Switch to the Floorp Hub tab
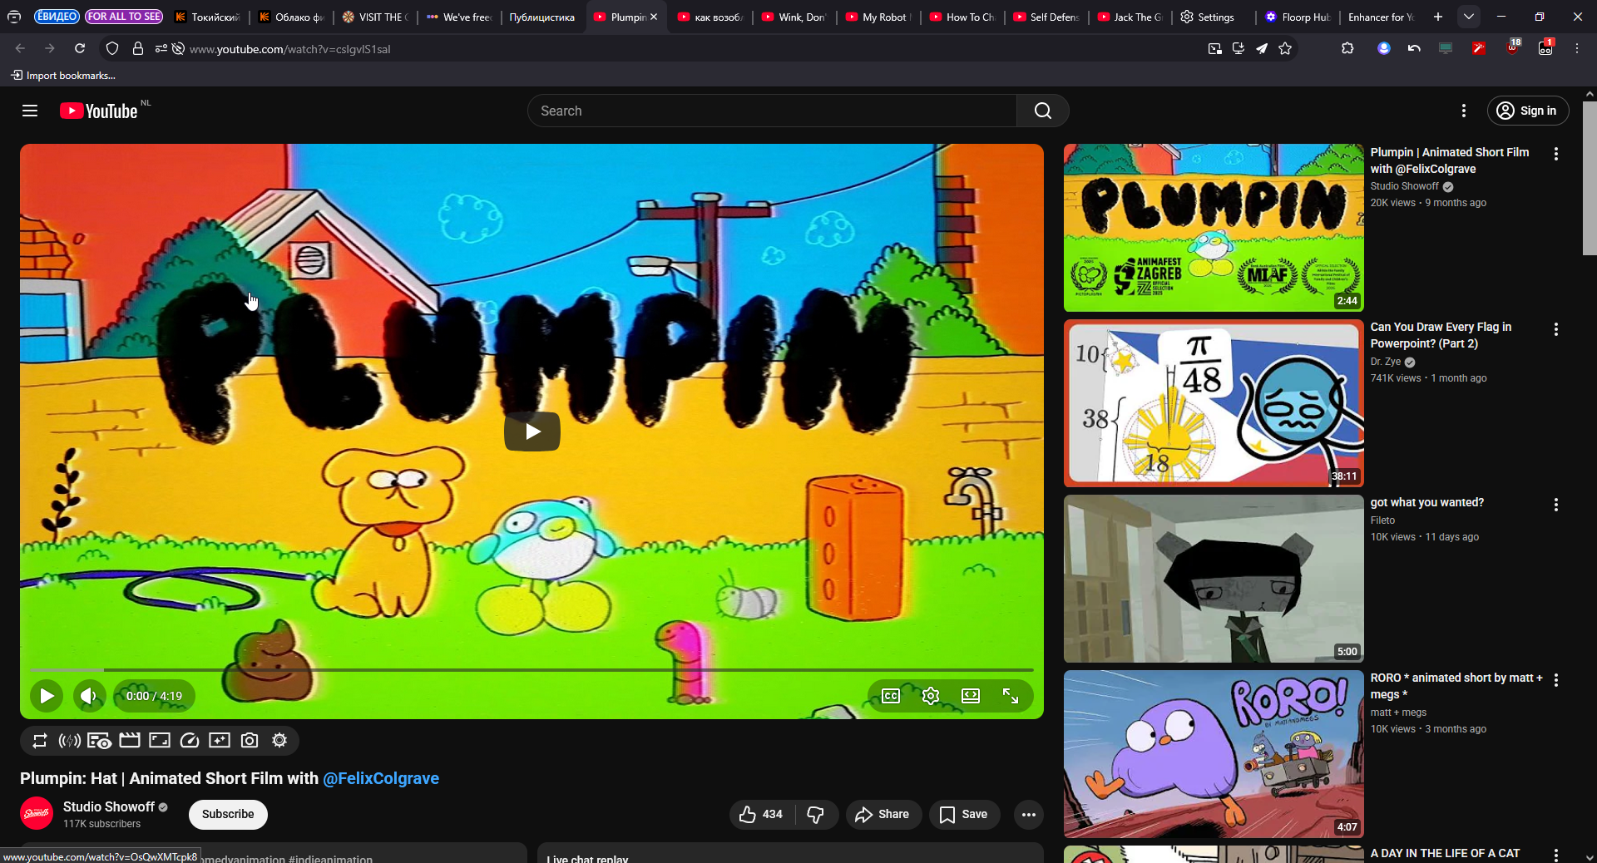 coord(1298,17)
